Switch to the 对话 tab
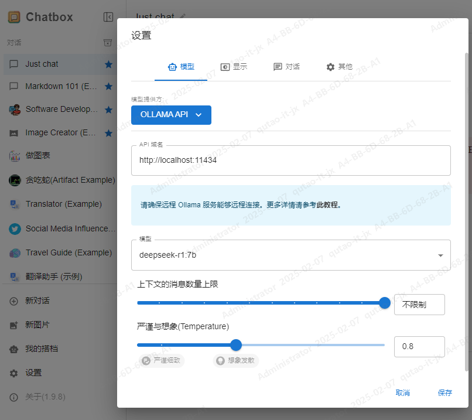Image resolution: width=472 pixels, height=420 pixels. pos(286,67)
